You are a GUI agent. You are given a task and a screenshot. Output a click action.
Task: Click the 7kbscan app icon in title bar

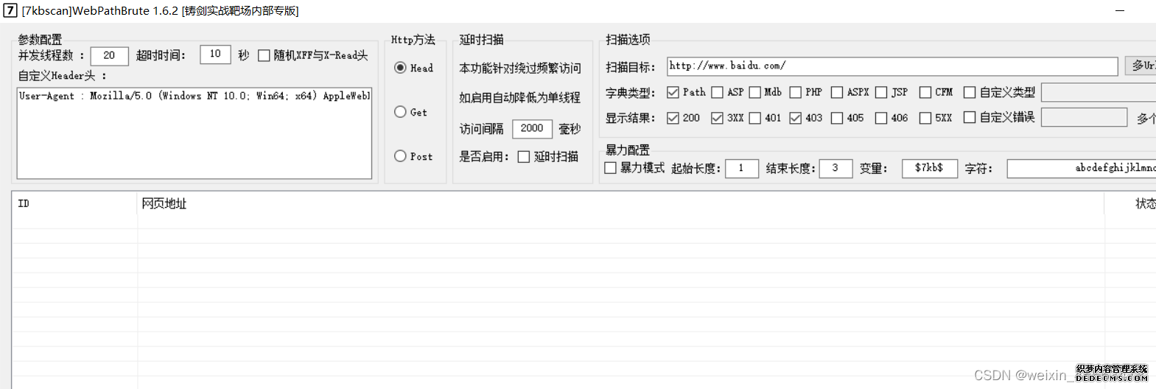pyautogui.click(x=10, y=10)
